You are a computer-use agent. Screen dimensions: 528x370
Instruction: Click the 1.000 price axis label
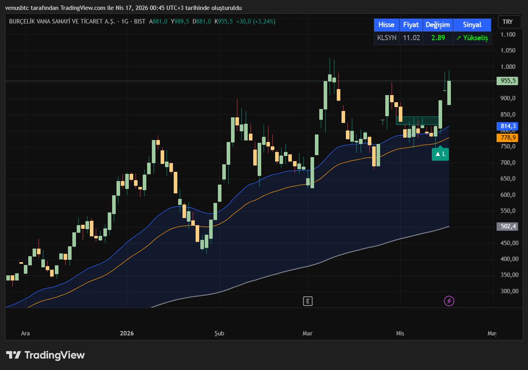pyautogui.click(x=508, y=67)
